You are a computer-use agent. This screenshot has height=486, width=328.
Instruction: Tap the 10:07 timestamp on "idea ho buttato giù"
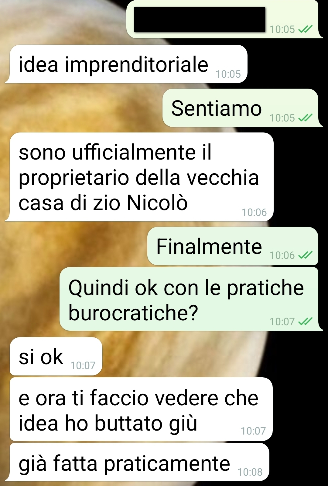pyautogui.click(x=253, y=431)
